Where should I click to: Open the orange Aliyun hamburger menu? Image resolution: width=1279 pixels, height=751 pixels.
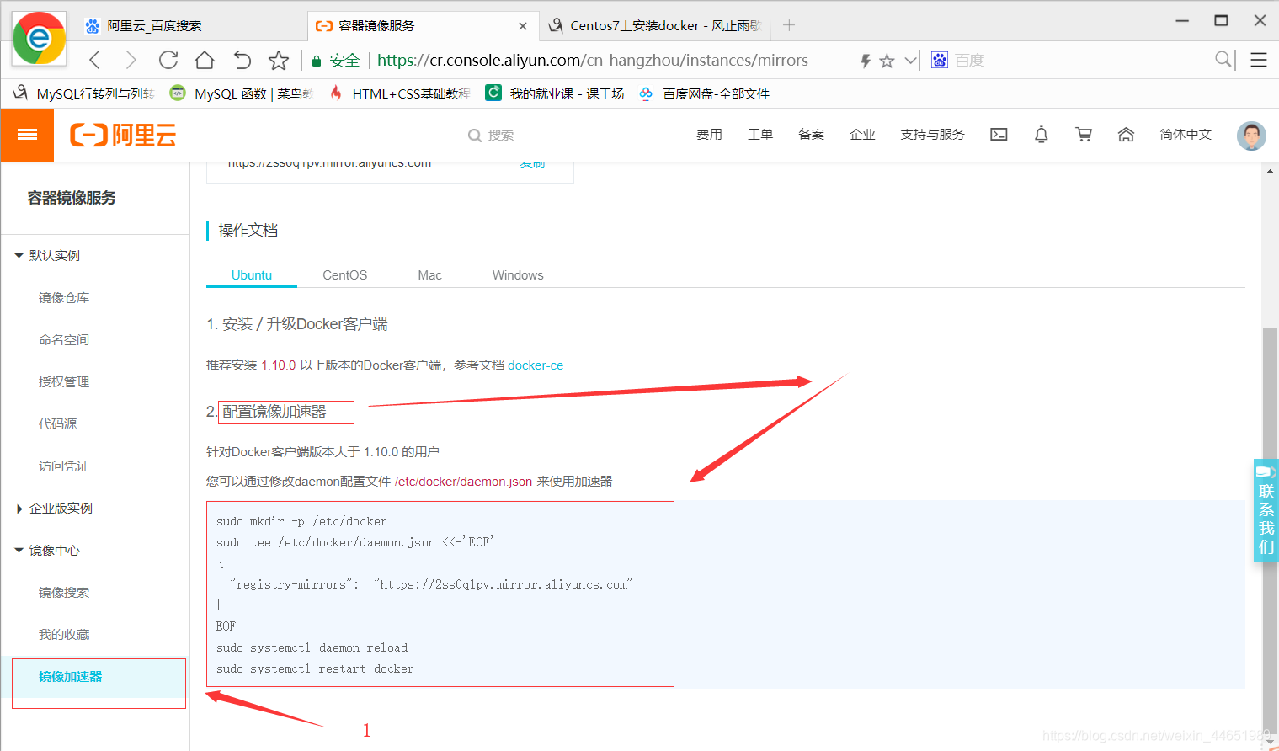[x=27, y=135]
